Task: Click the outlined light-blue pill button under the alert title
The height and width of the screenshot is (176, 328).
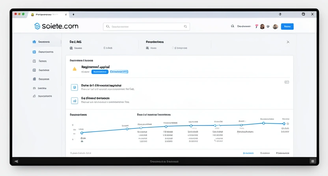Action: [x=119, y=72]
